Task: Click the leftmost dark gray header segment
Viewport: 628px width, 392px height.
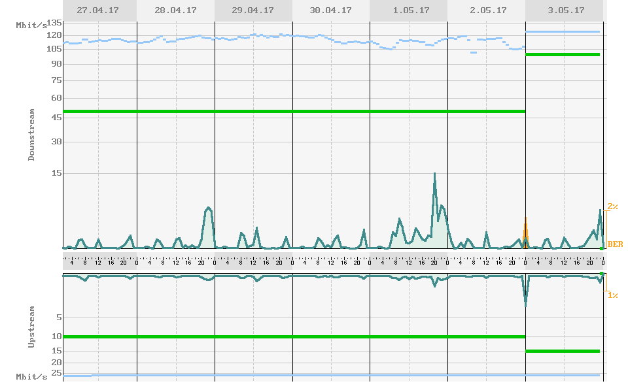Action: coord(99,10)
